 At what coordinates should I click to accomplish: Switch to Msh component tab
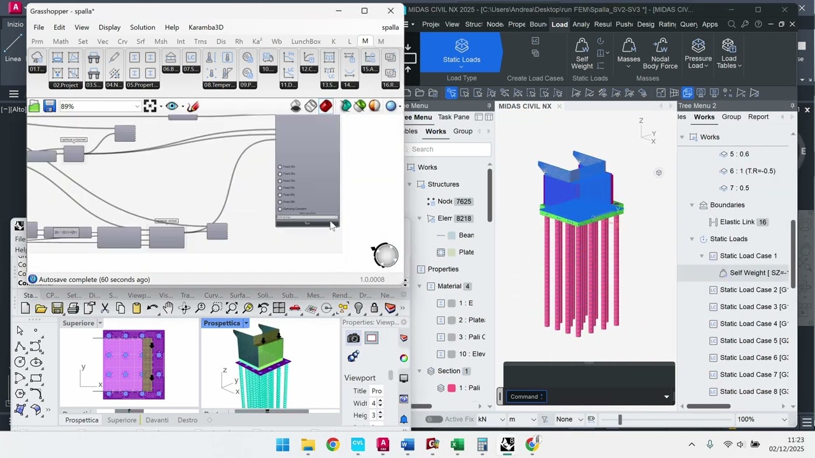point(160,41)
